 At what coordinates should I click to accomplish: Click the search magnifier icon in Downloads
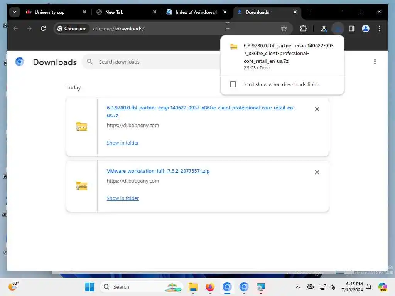[89, 62]
